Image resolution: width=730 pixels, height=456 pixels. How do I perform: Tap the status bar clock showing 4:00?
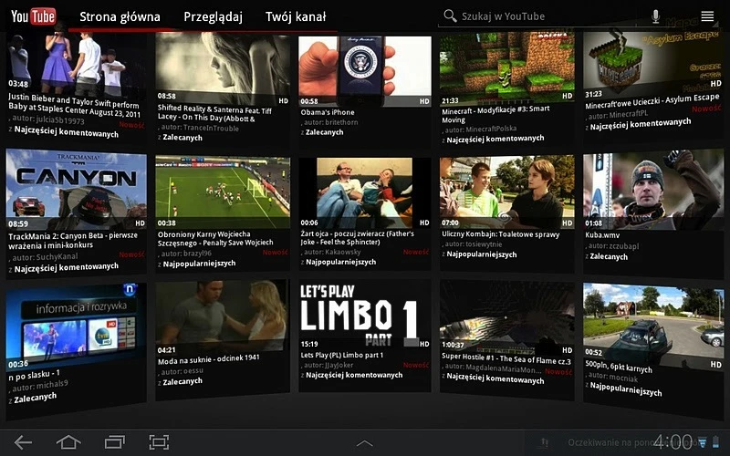click(x=673, y=441)
